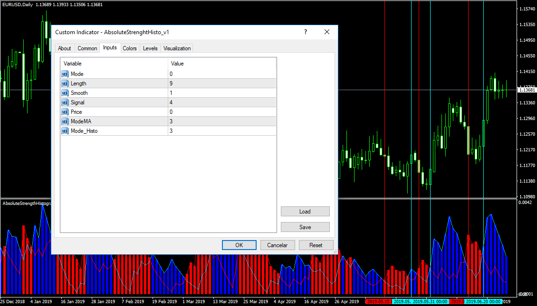This screenshot has height=306, width=537.
Task: Click the Reset button
Action: 316,245
